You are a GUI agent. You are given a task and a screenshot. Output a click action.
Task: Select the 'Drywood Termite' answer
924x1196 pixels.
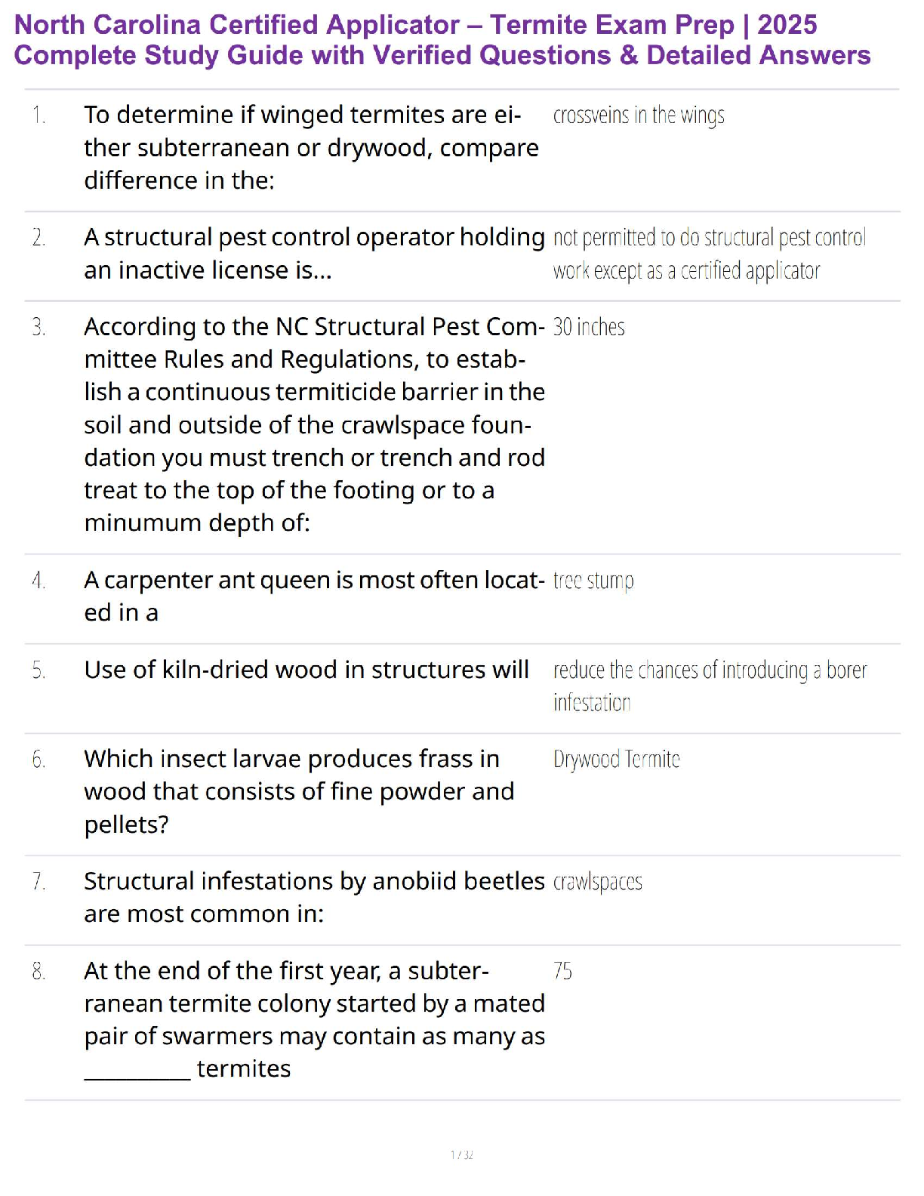tap(616, 760)
